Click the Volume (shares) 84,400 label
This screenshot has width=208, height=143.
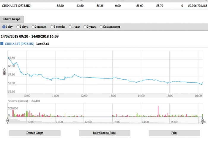click(24, 101)
